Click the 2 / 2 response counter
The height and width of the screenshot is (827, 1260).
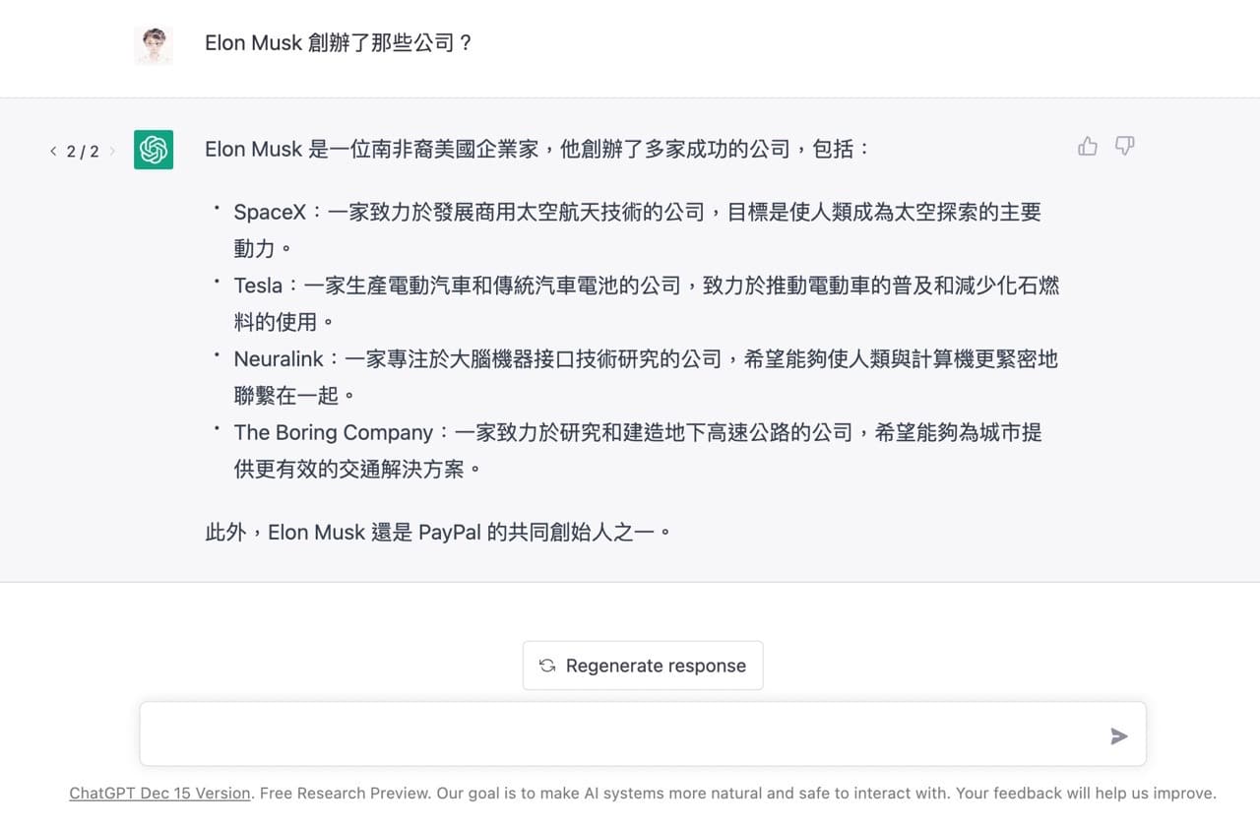83,152
